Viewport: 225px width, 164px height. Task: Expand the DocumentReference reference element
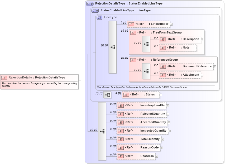point(215,66)
